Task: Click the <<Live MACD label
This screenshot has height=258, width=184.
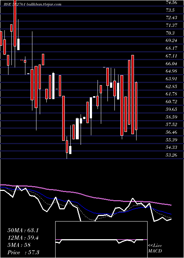Action: click(155, 248)
